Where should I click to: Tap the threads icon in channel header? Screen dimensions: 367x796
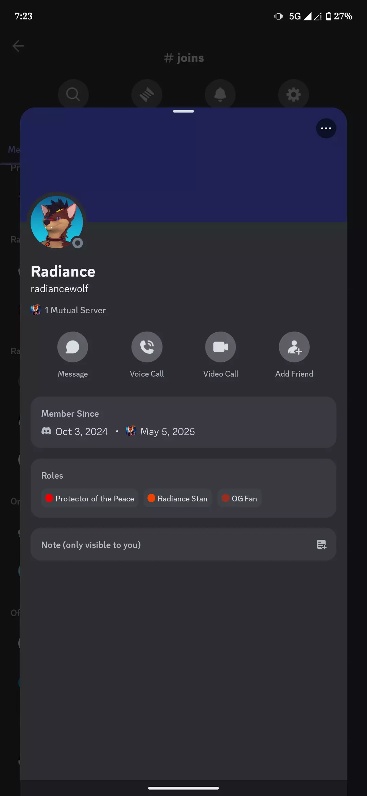click(x=147, y=94)
